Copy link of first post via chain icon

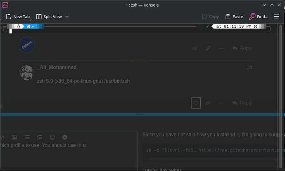[x=195, y=48]
